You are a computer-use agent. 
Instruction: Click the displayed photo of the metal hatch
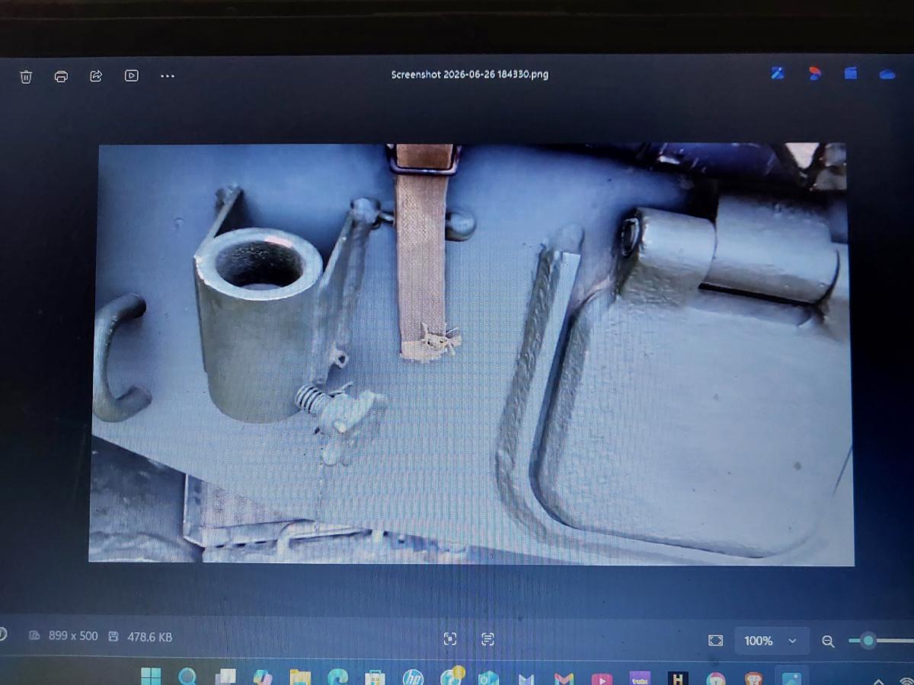tap(471, 354)
